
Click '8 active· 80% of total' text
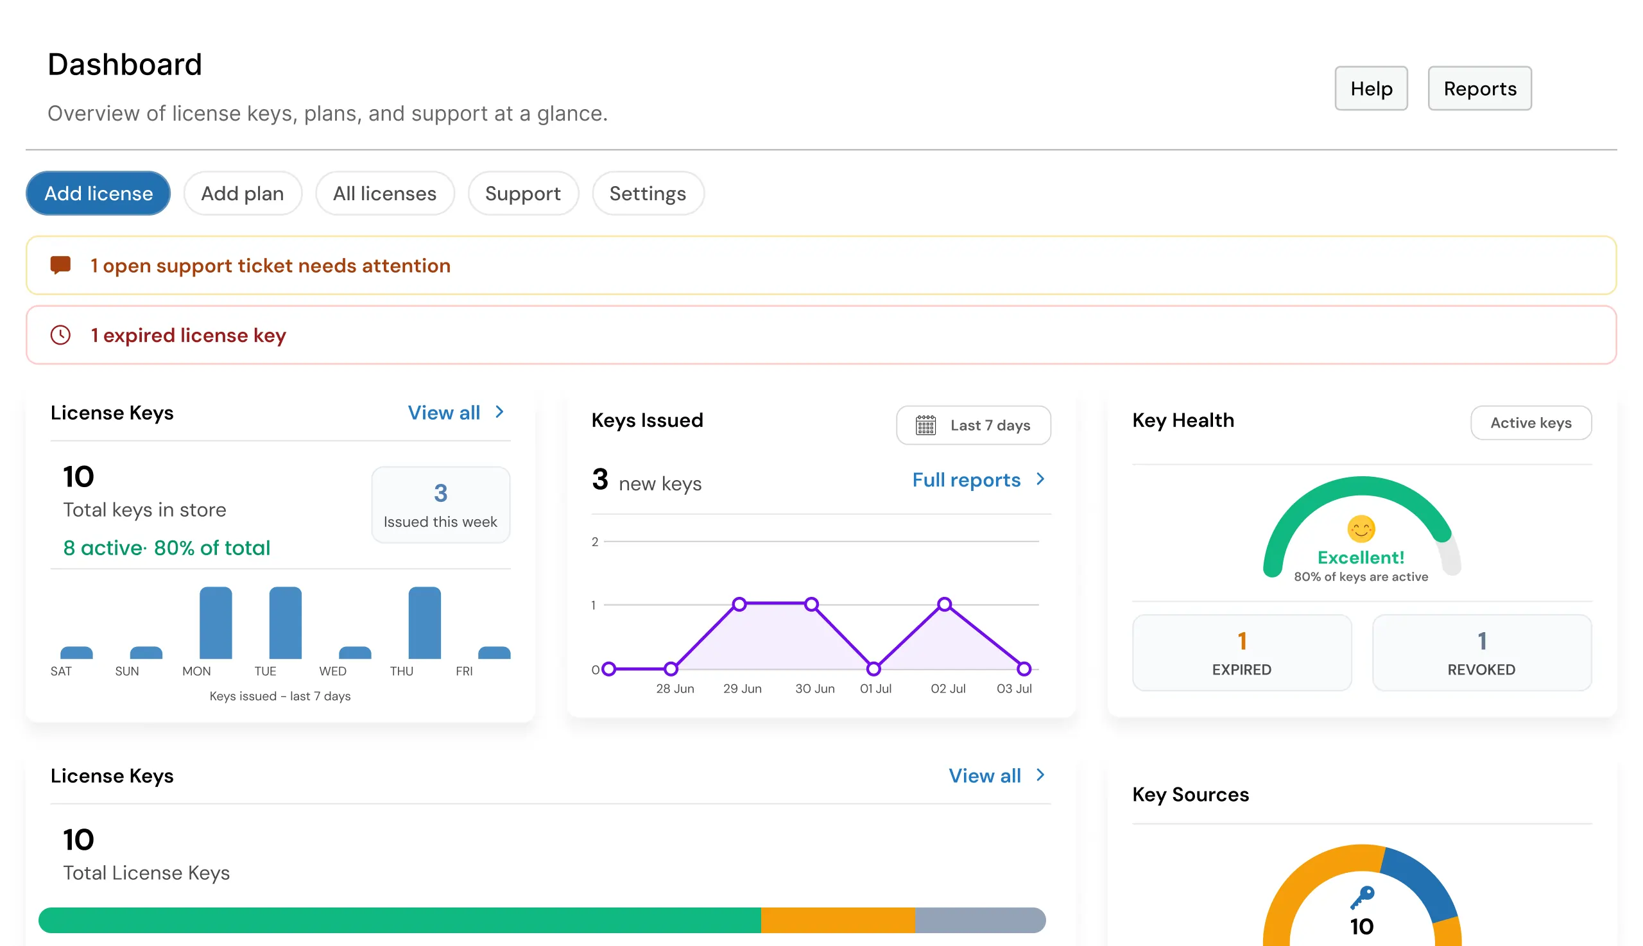[166, 547]
